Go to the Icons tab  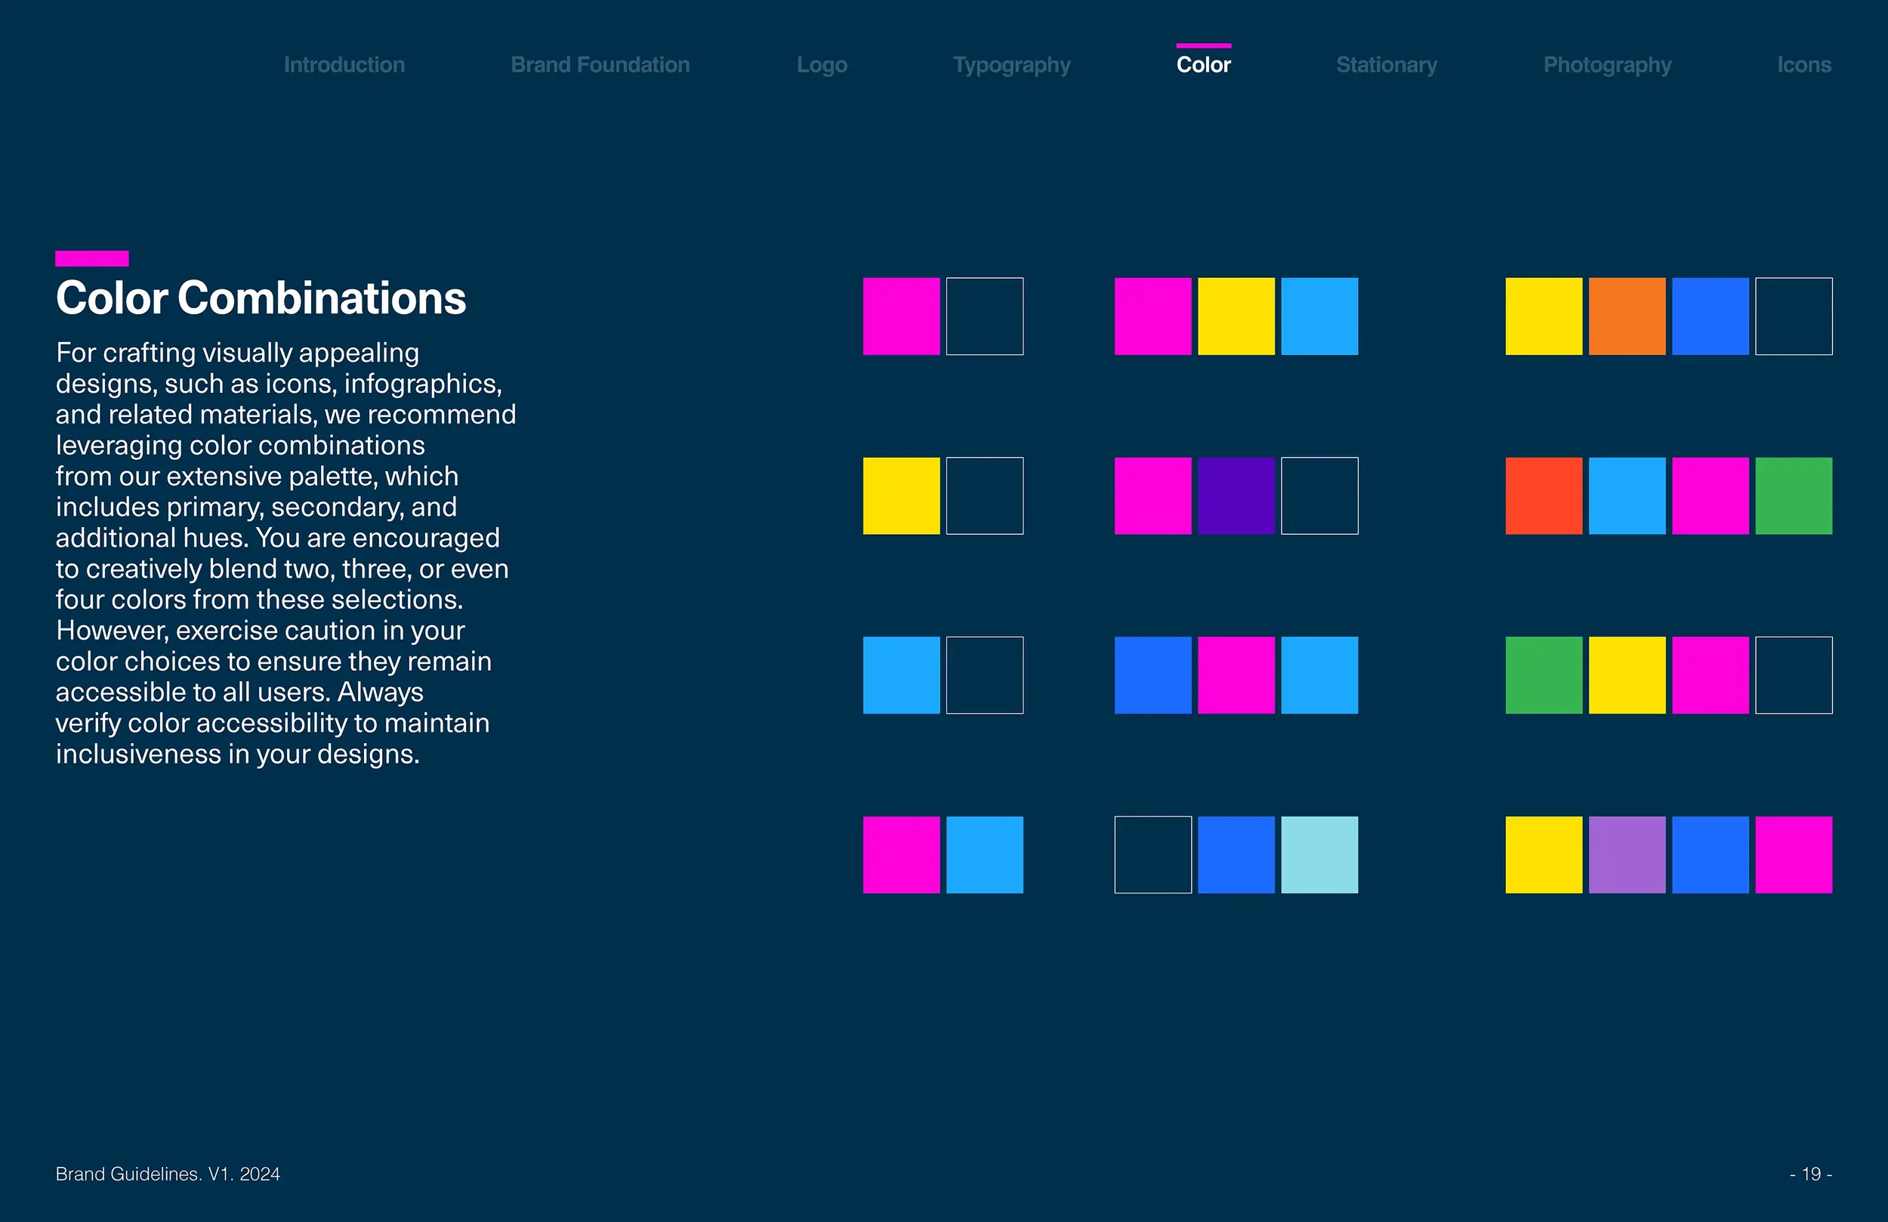1803,65
